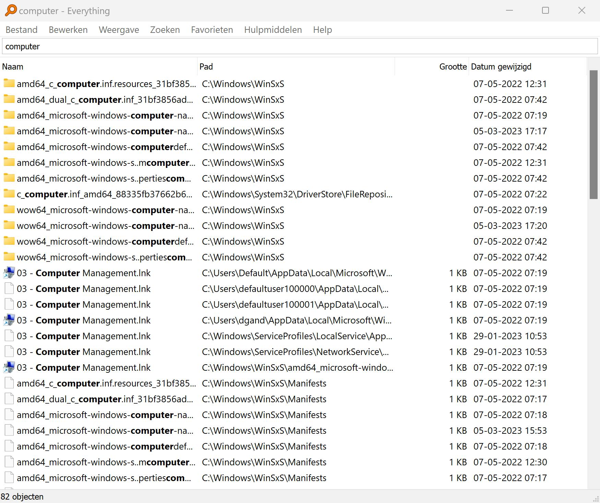Click Computer Management shortcut icon in Users\dgand row
Viewport: 600px width, 503px height.
tap(9, 320)
